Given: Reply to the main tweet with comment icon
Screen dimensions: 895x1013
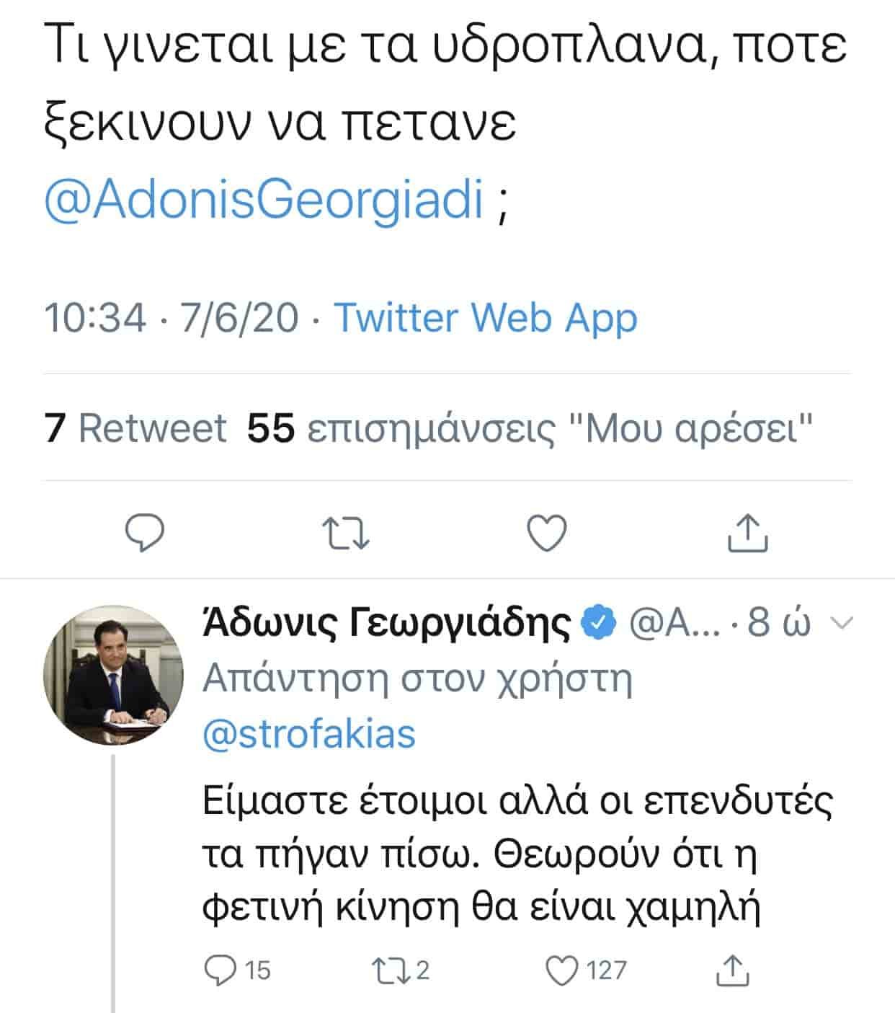Looking at the screenshot, I should tap(145, 534).
